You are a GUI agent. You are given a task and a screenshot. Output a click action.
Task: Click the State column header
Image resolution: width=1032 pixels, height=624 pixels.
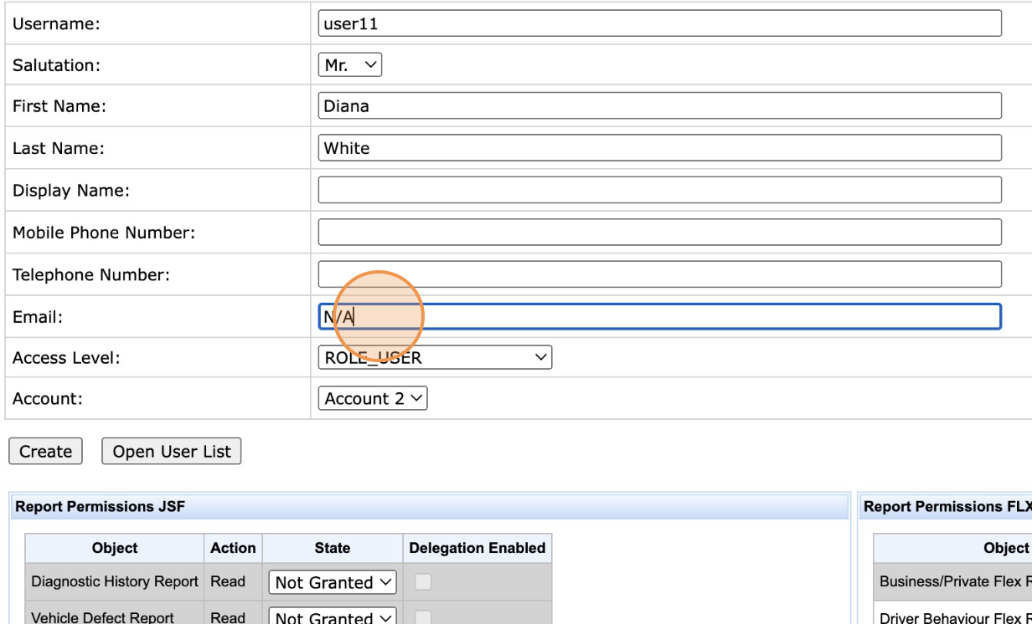point(333,549)
